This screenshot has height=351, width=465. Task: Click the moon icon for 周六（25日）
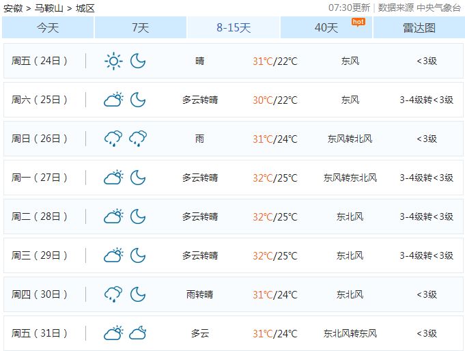coord(138,100)
